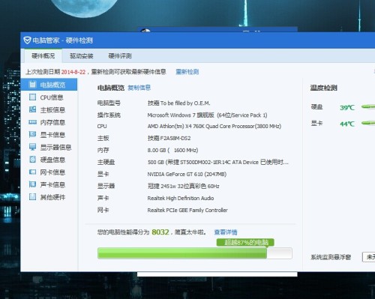Select 显卡信息 label in the sidebar
The image size is (375, 299).
tap(52, 135)
